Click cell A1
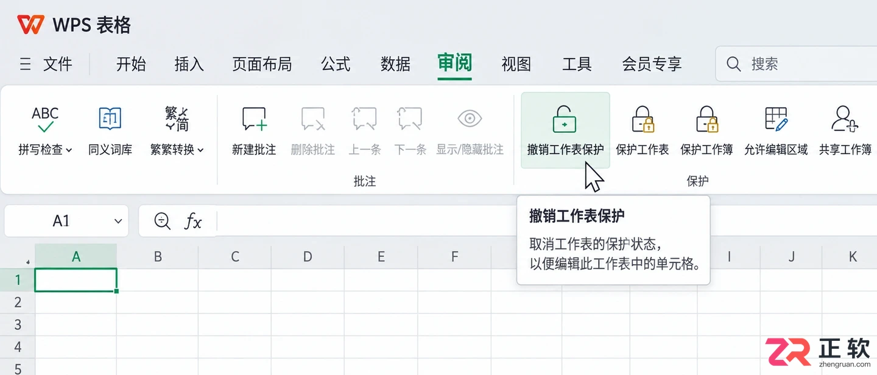 click(x=76, y=280)
